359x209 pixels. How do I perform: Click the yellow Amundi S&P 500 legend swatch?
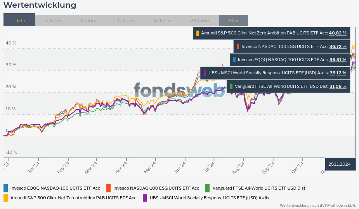pos(5,198)
